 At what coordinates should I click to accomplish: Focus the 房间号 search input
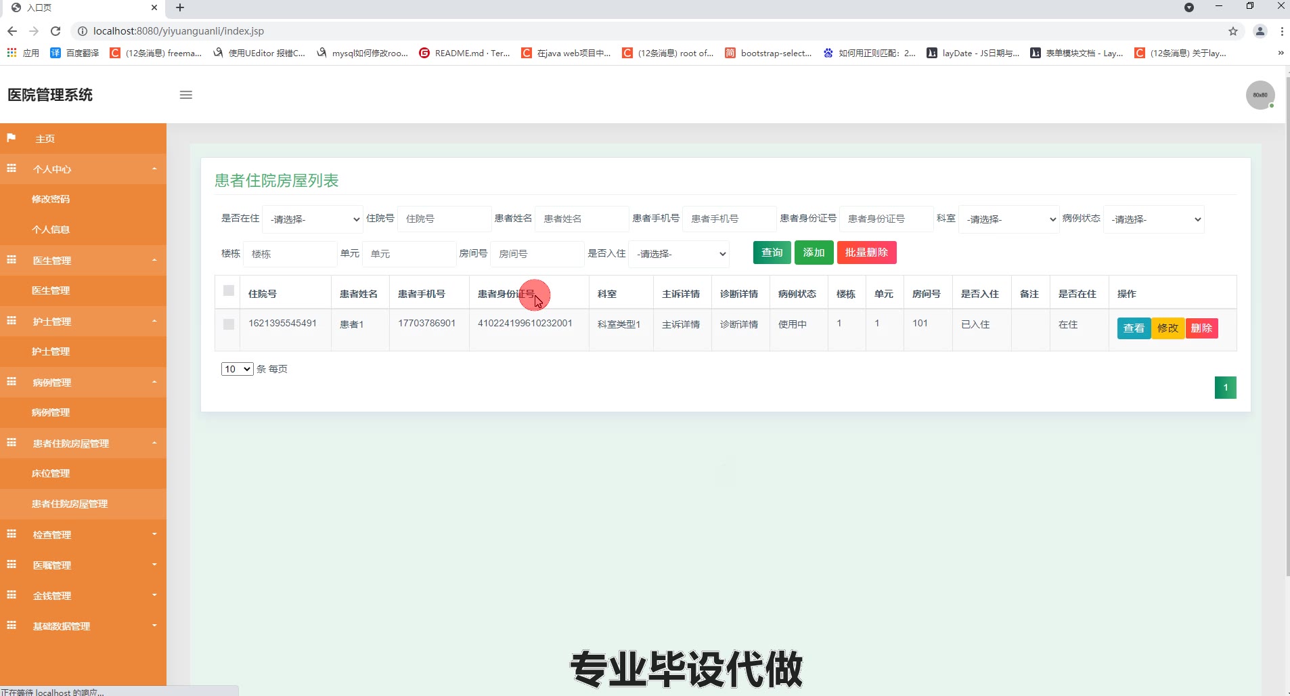tap(537, 254)
